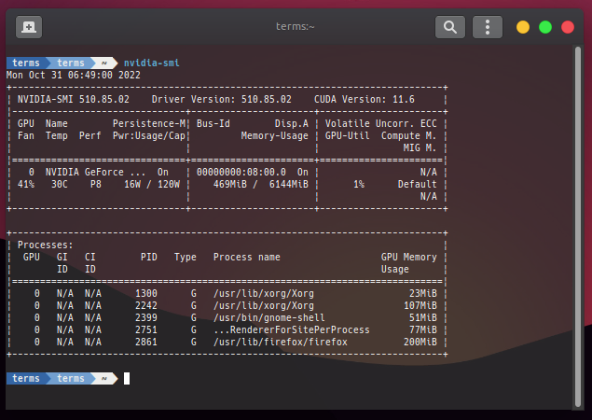Click the 'Type' column header
Image resolution: width=592 pixels, height=420 pixels.
coord(186,257)
